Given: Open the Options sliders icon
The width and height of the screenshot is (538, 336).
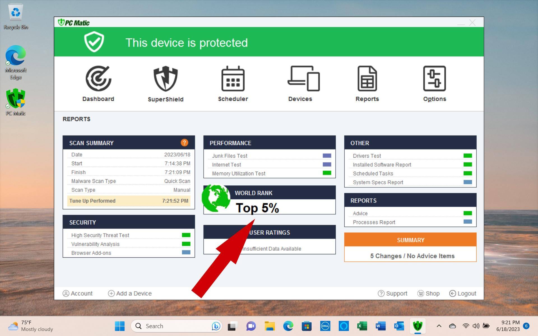Looking at the screenshot, I should (x=434, y=78).
